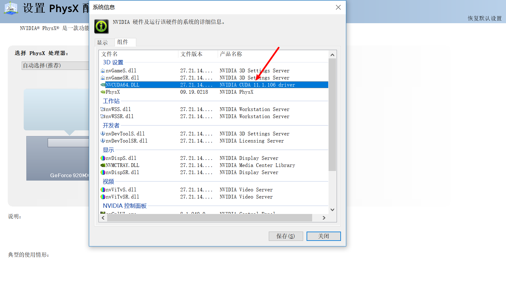
Task: Click the nvViTvS.dll color icon
Action: click(x=103, y=190)
